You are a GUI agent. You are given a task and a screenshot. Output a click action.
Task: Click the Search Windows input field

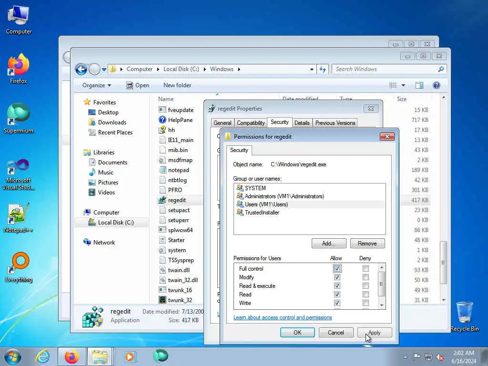pyautogui.click(x=385, y=69)
